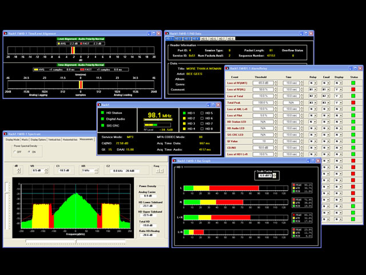Image resolution: width=366 pixels, height=275 pixels.
Task: Click the Rack1 window title icon
Action: pyautogui.click(x=100, y=105)
